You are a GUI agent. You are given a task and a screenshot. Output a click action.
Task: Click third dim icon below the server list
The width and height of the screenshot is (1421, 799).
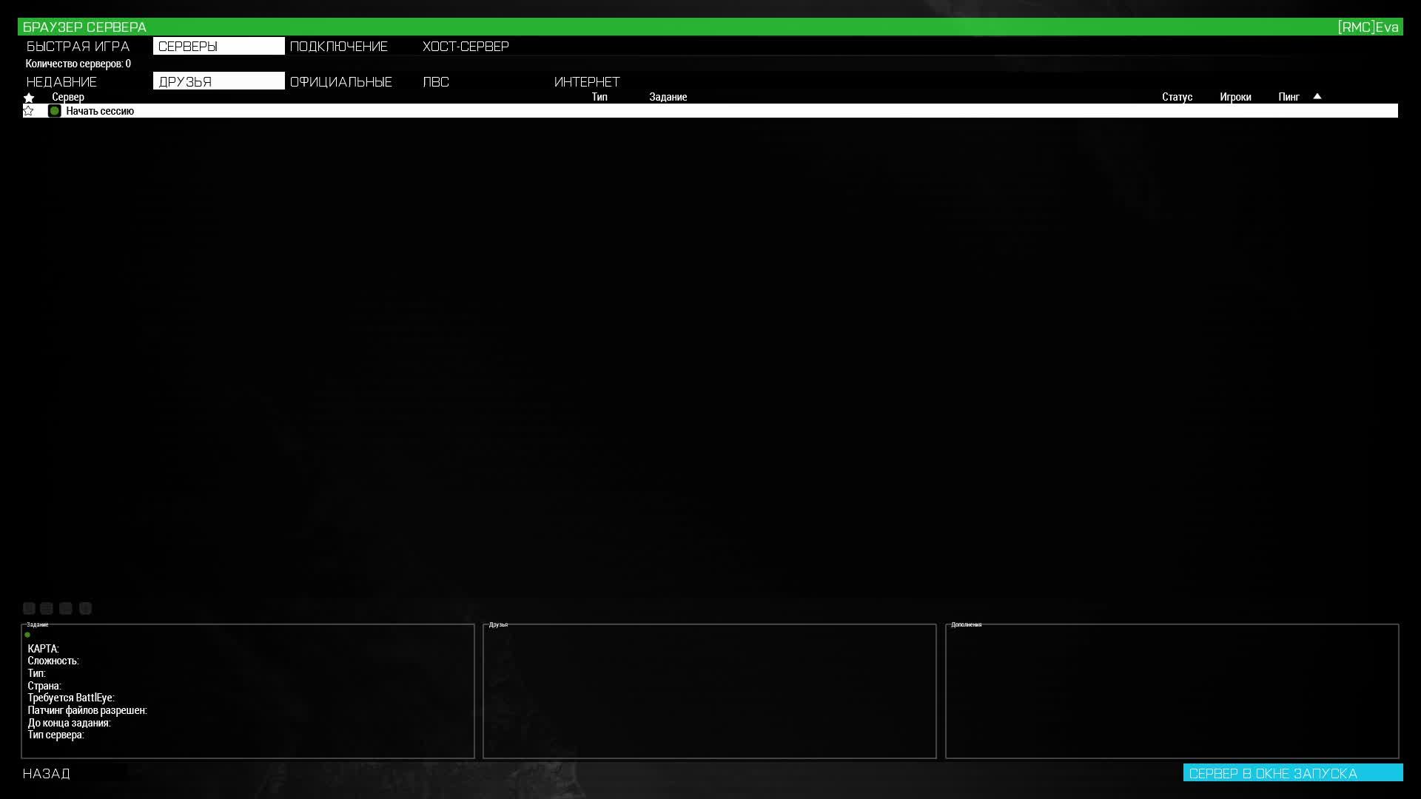pyautogui.click(x=66, y=608)
